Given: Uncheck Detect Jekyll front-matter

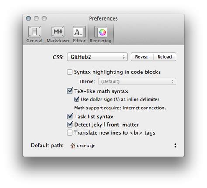Looking at the screenshot, I should pyautogui.click(x=70, y=125).
